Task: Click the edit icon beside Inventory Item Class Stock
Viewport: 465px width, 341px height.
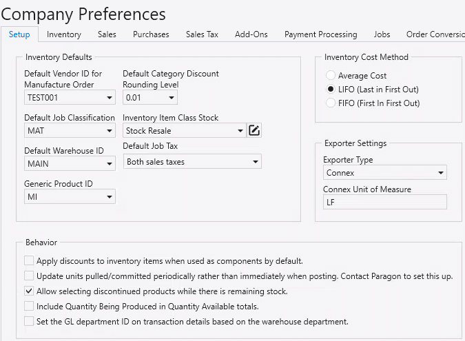Action: point(254,130)
